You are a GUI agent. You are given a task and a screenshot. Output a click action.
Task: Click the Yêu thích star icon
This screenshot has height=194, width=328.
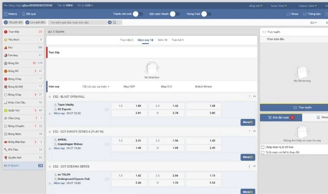point(6,39)
